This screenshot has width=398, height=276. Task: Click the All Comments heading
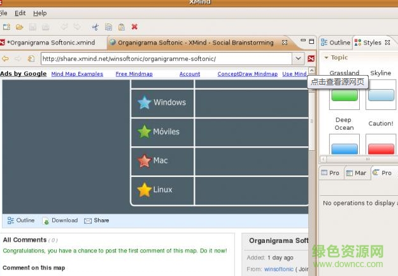(25, 240)
